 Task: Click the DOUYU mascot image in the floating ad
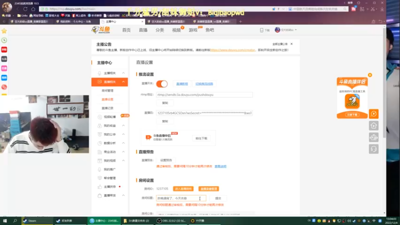[352, 101]
